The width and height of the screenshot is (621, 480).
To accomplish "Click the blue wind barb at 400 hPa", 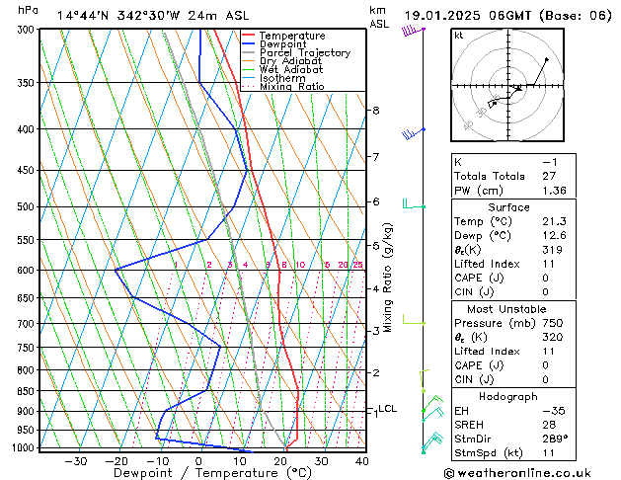I will [x=413, y=134].
